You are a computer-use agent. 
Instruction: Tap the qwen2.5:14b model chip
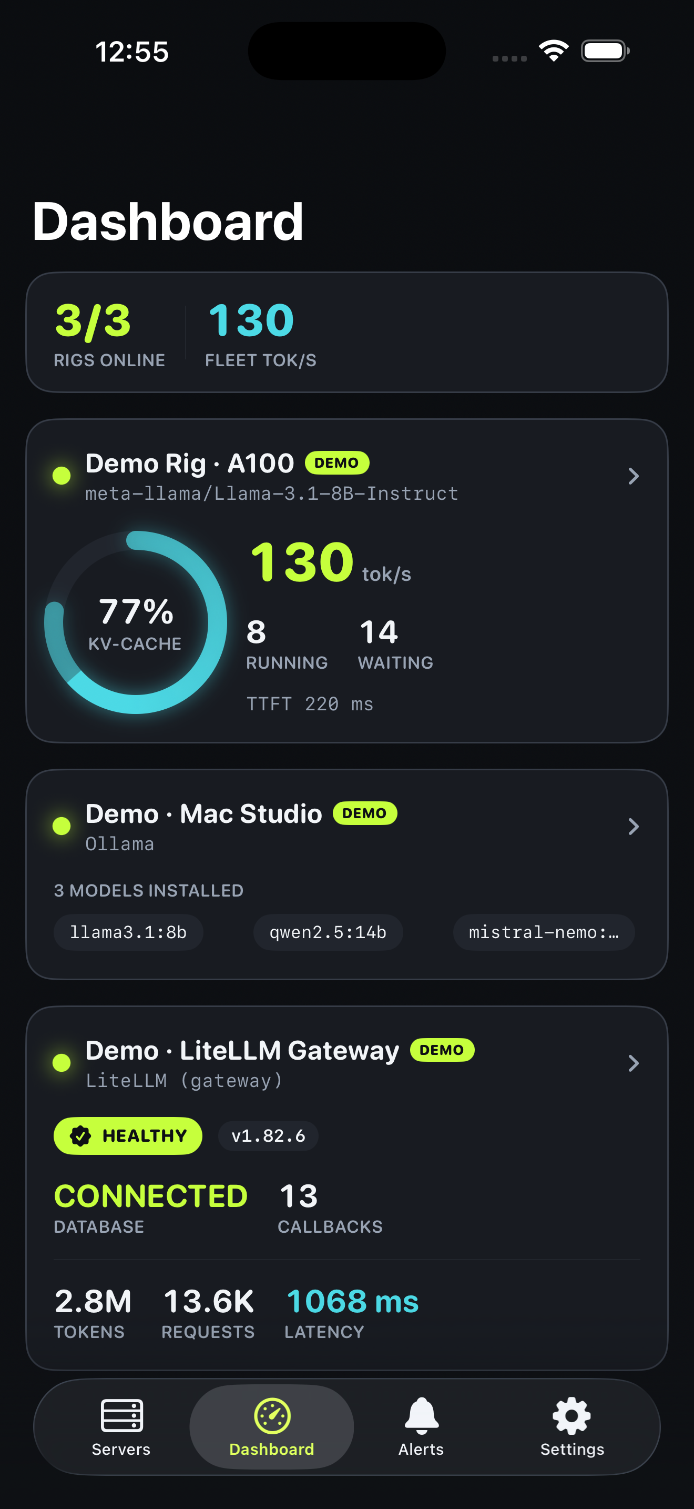coord(328,932)
